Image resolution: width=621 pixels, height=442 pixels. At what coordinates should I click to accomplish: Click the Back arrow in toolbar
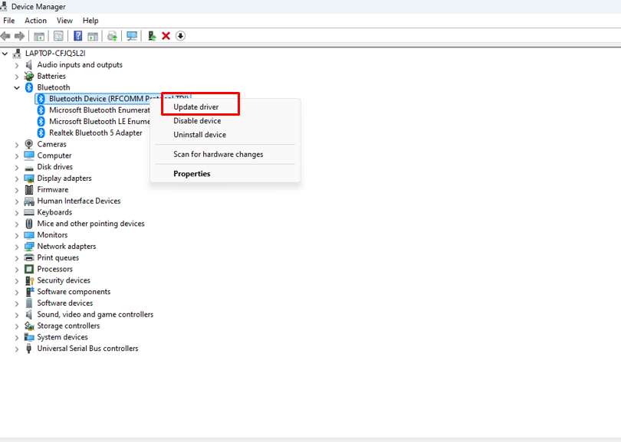pos(6,36)
